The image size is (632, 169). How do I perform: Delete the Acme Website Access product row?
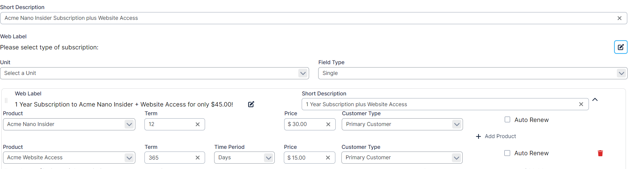(600, 153)
